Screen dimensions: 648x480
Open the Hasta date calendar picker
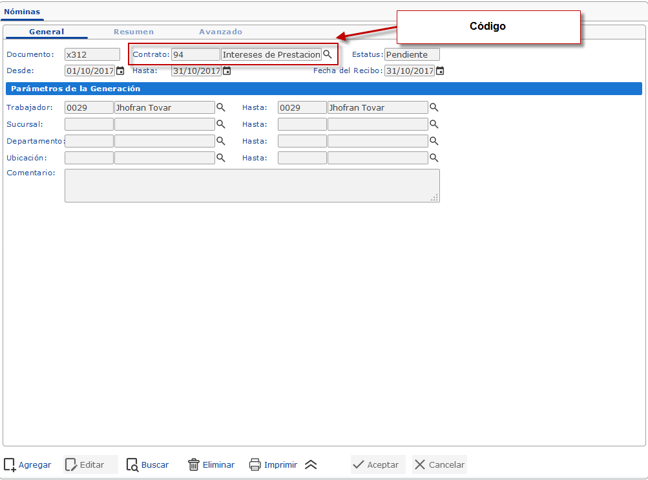click(x=226, y=71)
